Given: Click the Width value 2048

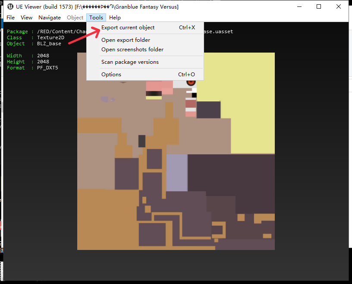Looking at the screenshot, I should click(43, 56).
